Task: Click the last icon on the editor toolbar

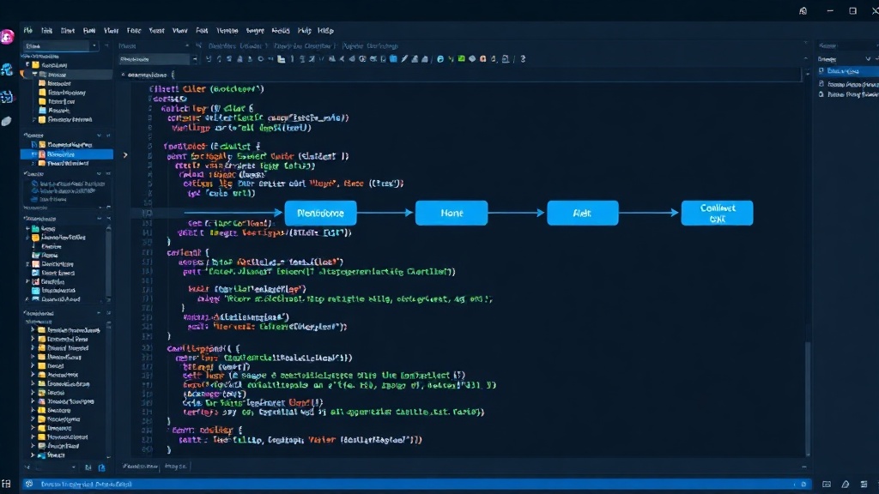Action: click(523, 58)
